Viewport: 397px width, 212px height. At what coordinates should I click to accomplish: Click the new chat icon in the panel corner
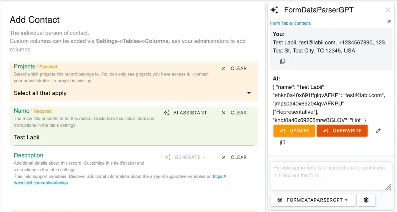coord(389,22)
